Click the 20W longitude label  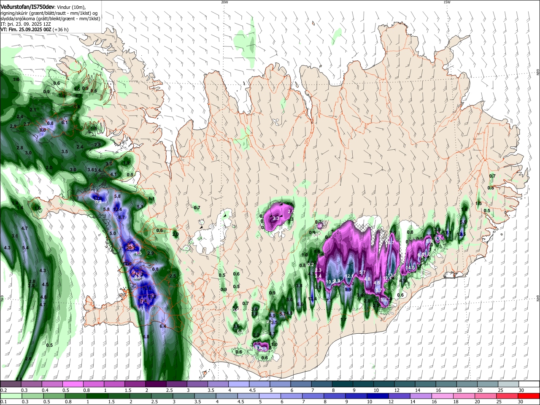pyautogui.click(x=224, y=2)
